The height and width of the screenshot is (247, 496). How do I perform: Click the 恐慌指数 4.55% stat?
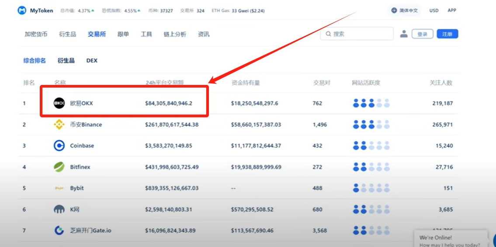tap(121, 11)
